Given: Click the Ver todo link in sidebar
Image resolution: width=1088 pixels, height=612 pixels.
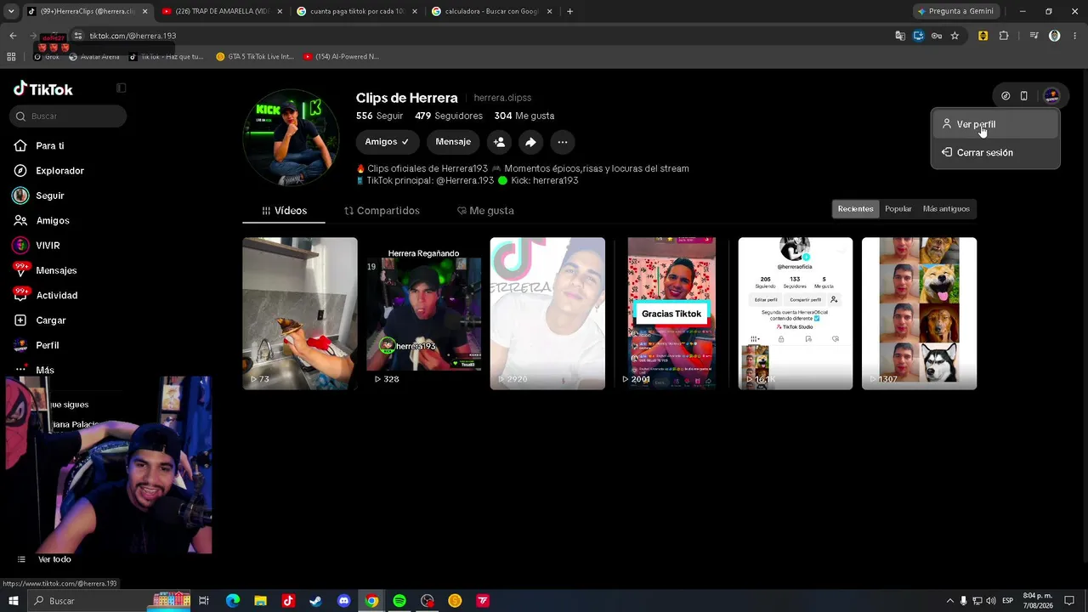Looking at the screenshot, I should 54,559.
